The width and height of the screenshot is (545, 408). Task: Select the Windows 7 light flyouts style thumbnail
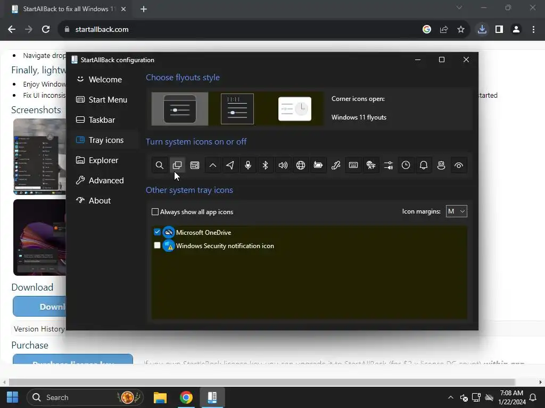295,108
